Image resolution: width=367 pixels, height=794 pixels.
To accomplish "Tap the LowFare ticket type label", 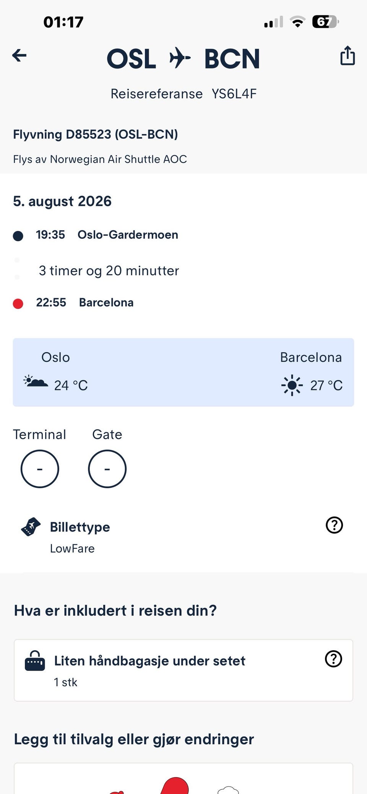I will (72, 549).
